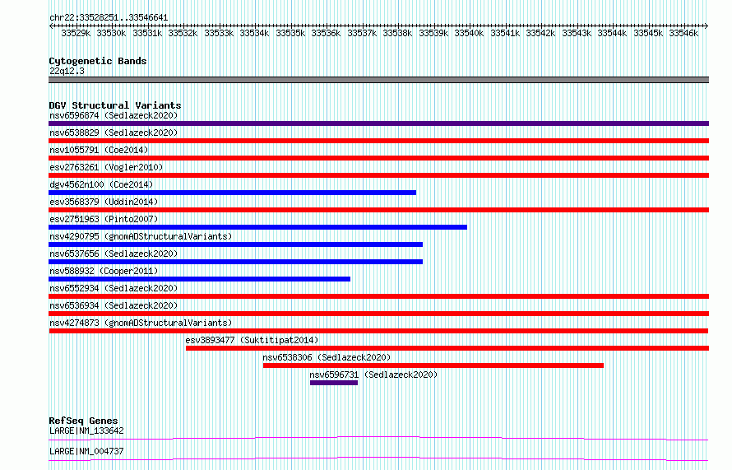Open esv3893477 (Suktitipat2014) variant label
Viewport: 732px width, 470px height.
click(252, 340)
